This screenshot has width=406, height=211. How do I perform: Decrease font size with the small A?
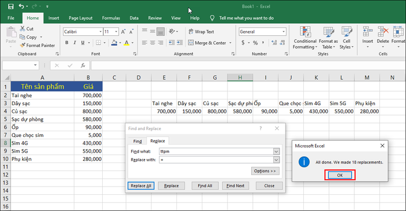click(131, 32)
